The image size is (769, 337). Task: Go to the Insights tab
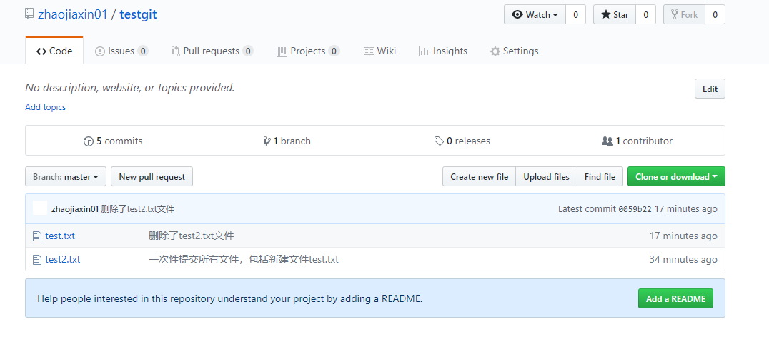[443, 51]
